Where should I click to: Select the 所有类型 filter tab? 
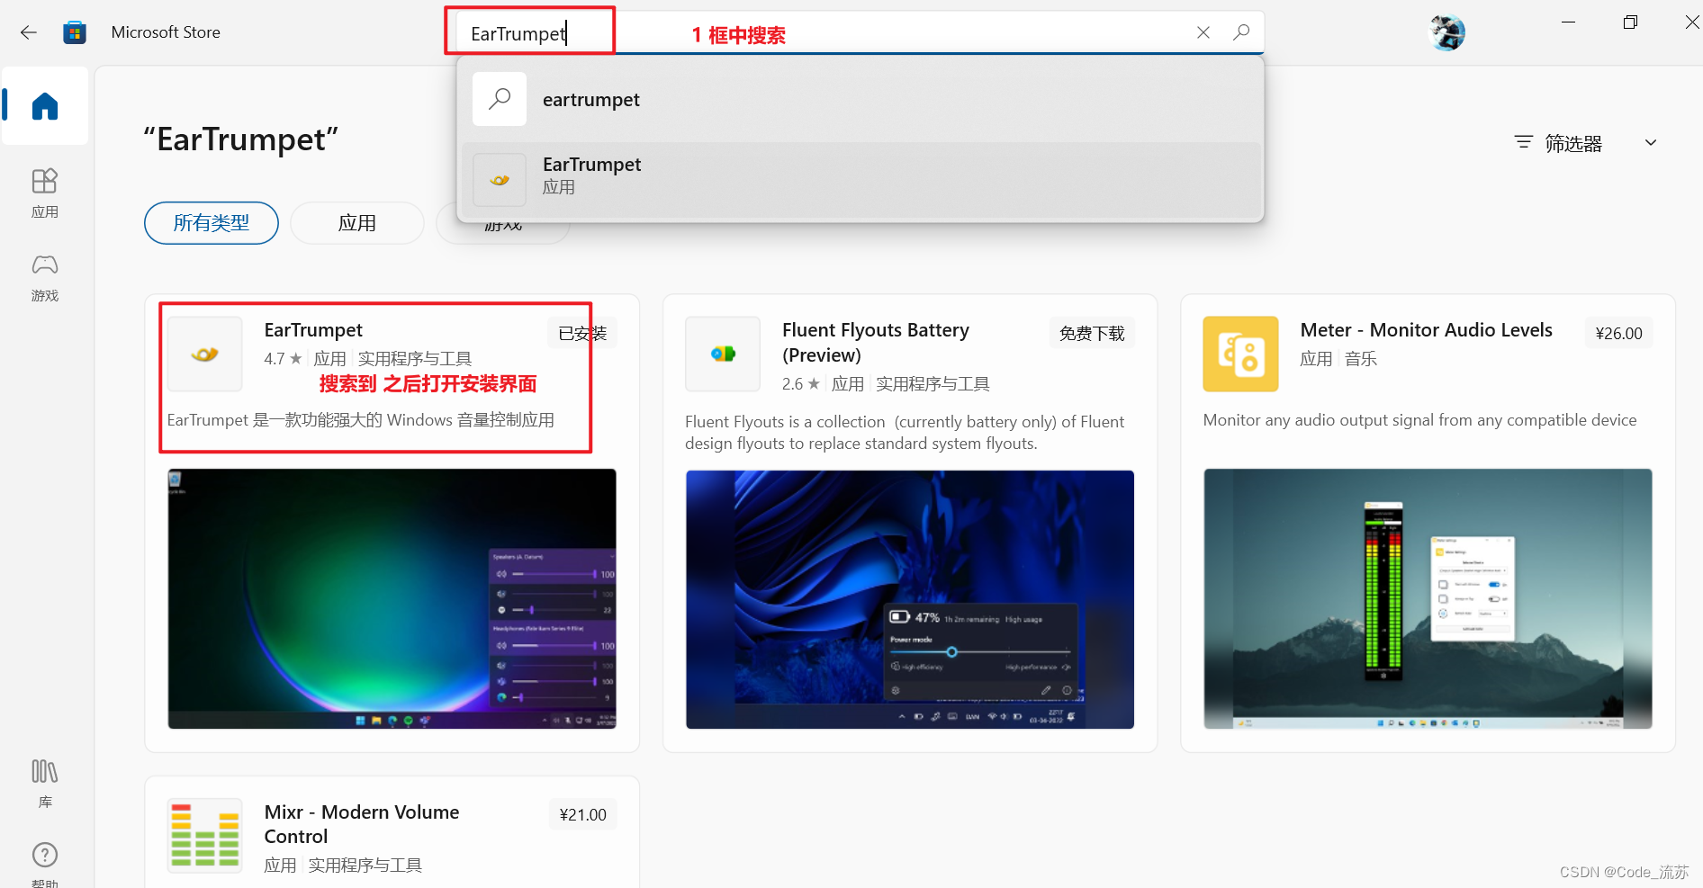212,223
